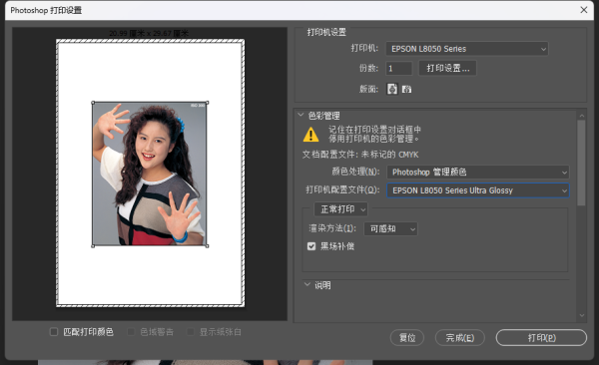Click the 打印(P) button

point(541,337)
